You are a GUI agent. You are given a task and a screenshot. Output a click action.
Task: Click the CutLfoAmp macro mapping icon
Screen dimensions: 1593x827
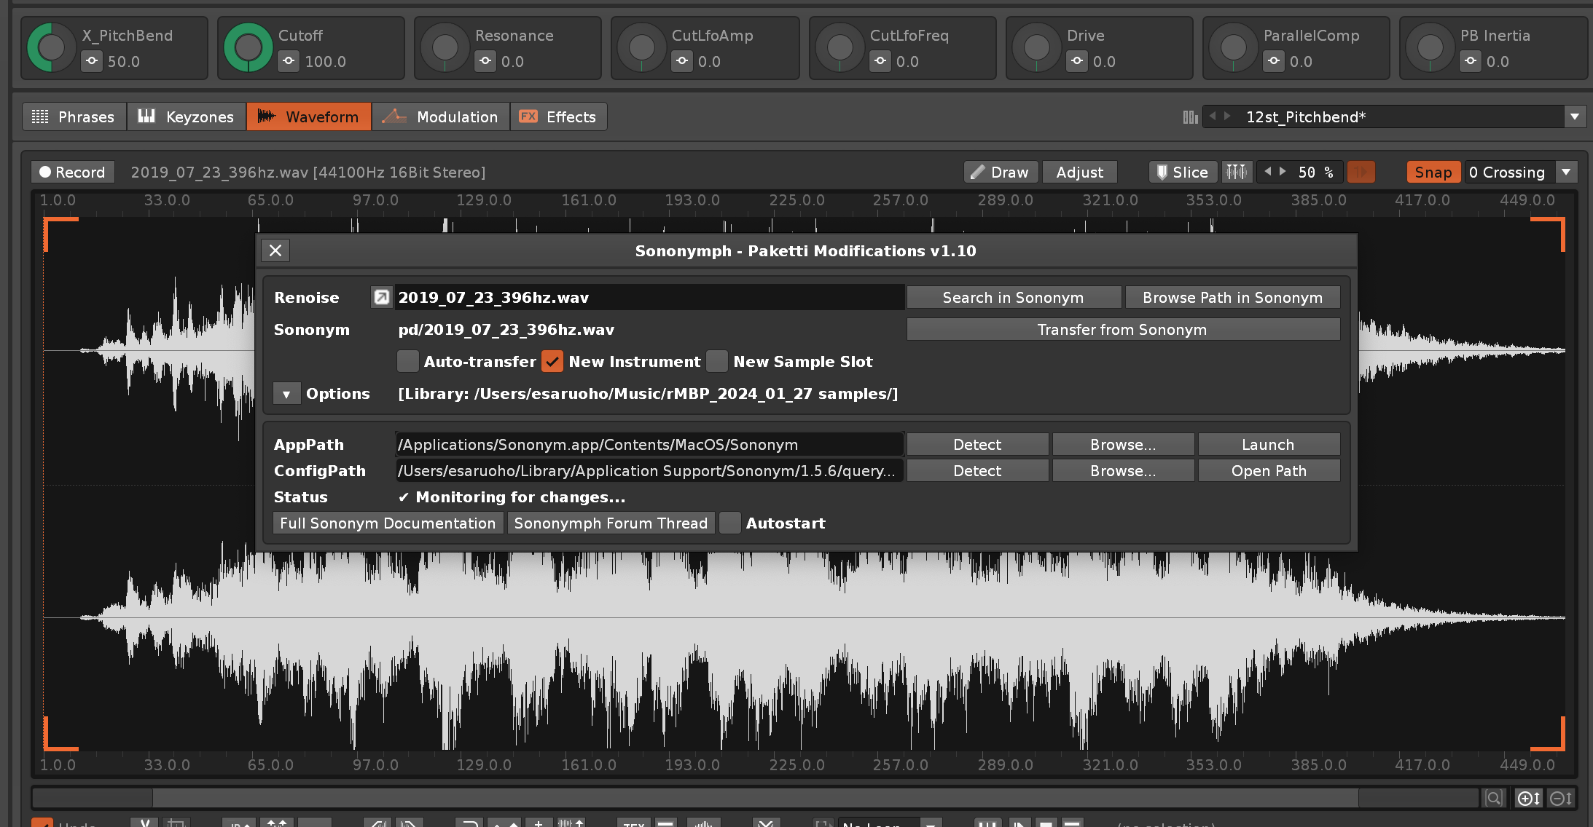(682, 61)
